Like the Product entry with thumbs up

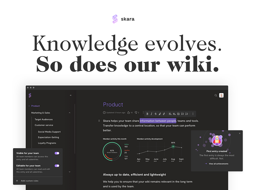click(x=129, y=113)
